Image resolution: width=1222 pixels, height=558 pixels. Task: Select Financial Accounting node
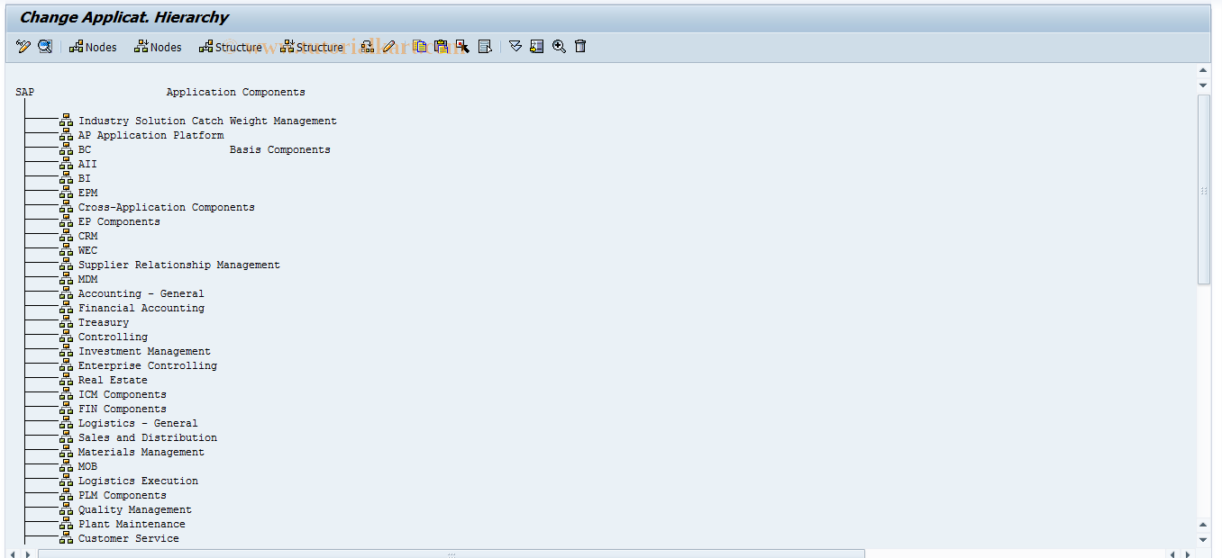(x=141, y=308)
